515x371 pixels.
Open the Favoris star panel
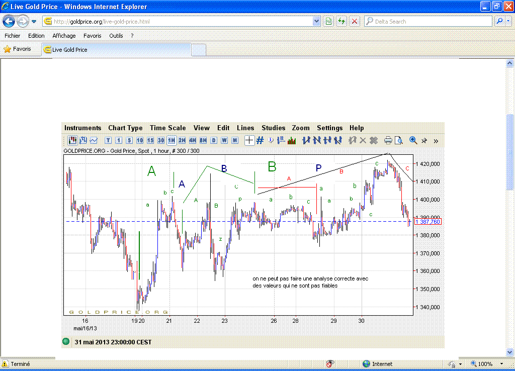(x=17, y=49)
